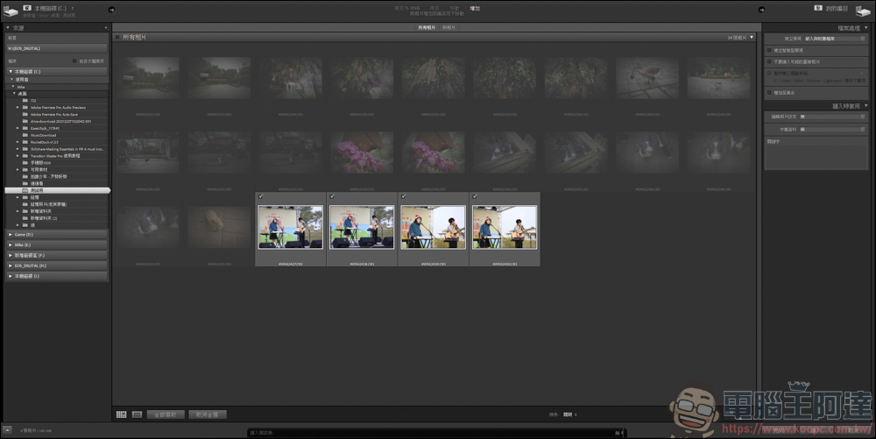This screenshot has height=439, width=876.
Task: Click the keywords input field
Action: pyautogui.click(x=815, y=156)
